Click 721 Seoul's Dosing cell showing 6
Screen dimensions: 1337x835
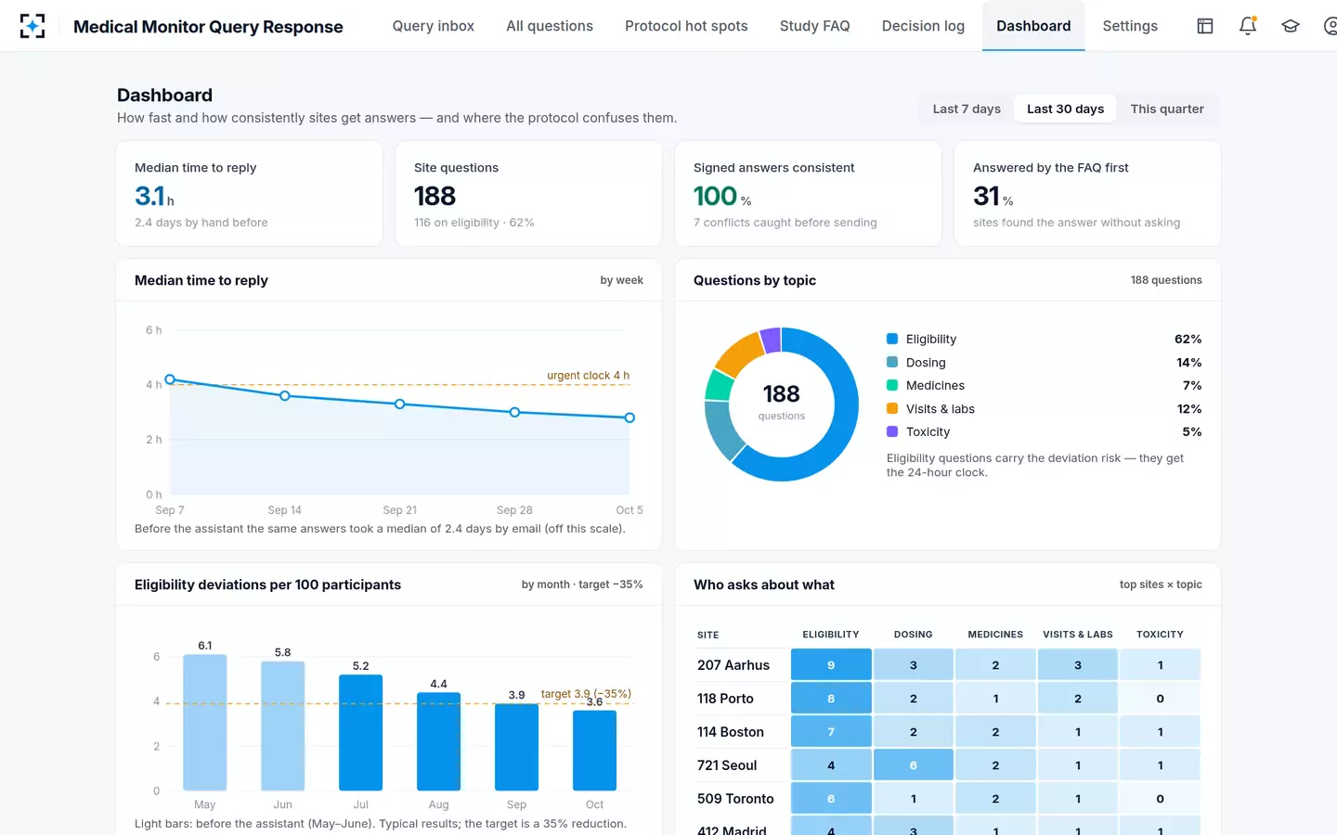click(914, 765)
